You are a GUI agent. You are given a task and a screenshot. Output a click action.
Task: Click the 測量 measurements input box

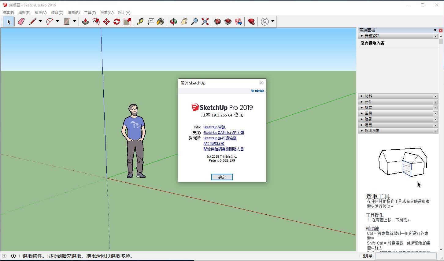pos(407,256)
